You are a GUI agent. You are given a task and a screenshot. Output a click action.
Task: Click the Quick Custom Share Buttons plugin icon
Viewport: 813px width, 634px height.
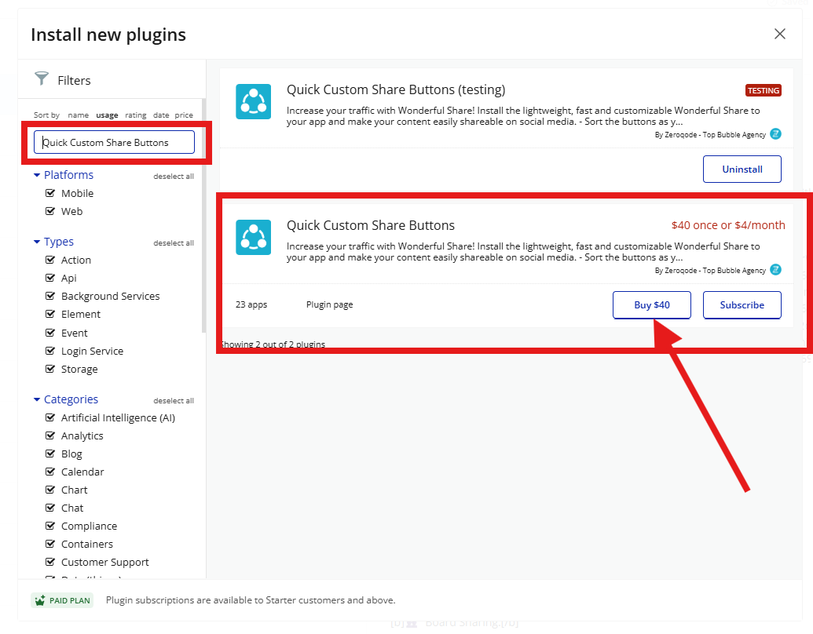[x=254, y=237]
